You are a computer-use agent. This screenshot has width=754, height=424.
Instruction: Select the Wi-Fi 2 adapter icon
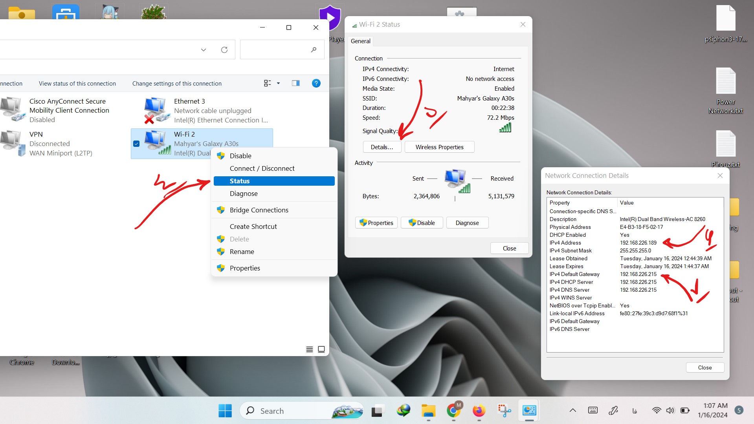[x=157, y=143]
